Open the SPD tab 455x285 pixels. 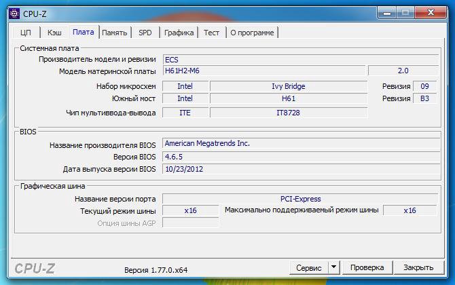point(145,33)
